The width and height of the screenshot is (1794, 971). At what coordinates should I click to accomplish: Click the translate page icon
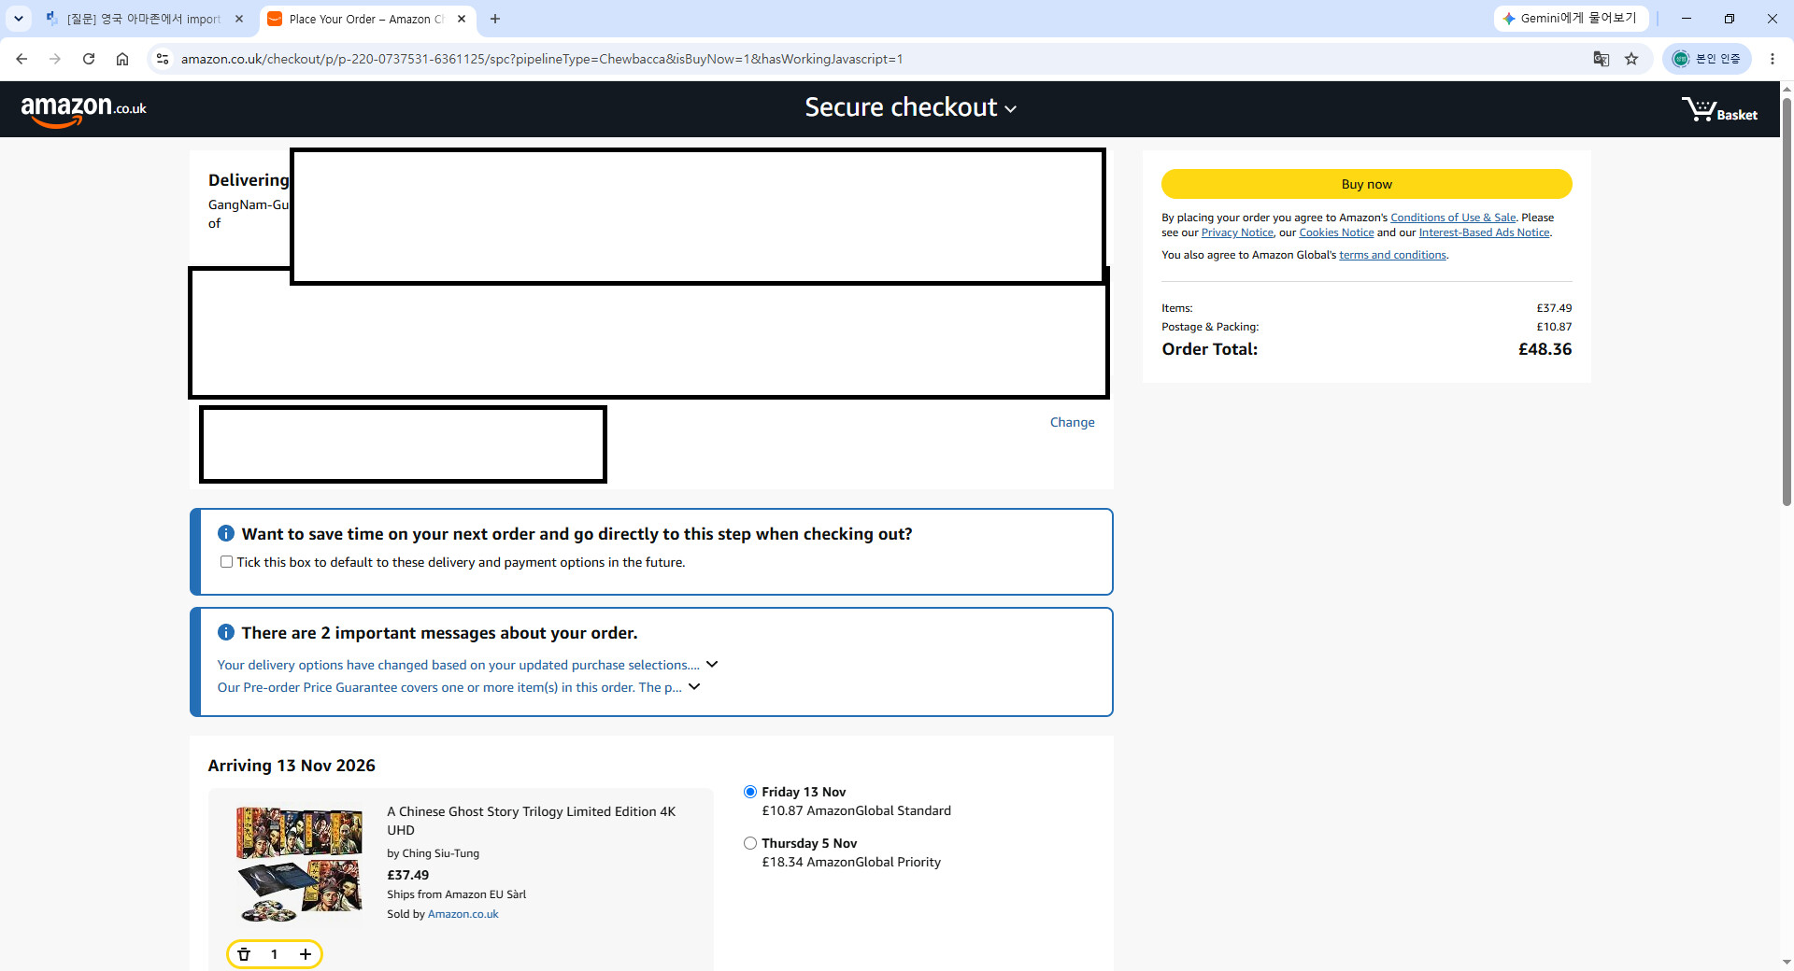tap(1602, 59)
